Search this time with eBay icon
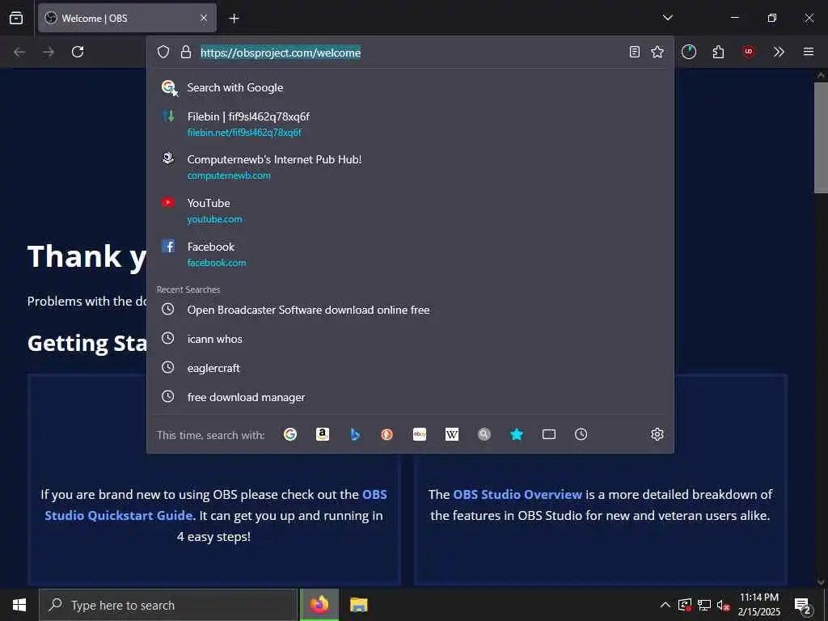828x621 pixels. [x=420, y=434]
